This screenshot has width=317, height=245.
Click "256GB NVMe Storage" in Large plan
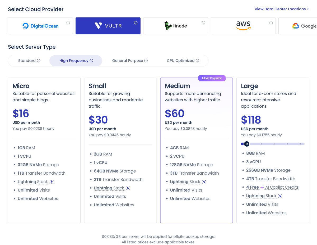[268, 170]
